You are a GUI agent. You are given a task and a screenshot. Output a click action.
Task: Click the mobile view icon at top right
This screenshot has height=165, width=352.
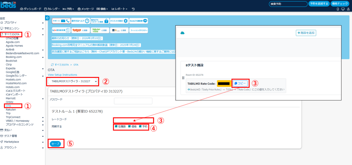tap(338, 9)
